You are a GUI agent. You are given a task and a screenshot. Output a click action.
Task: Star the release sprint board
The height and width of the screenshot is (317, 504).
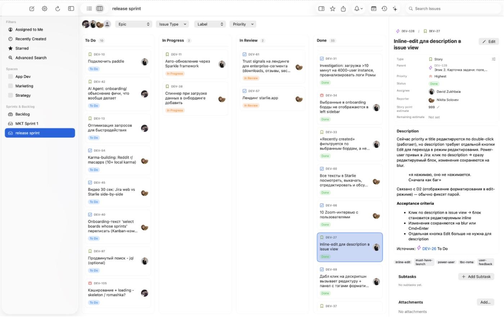[x=333, y=9]
